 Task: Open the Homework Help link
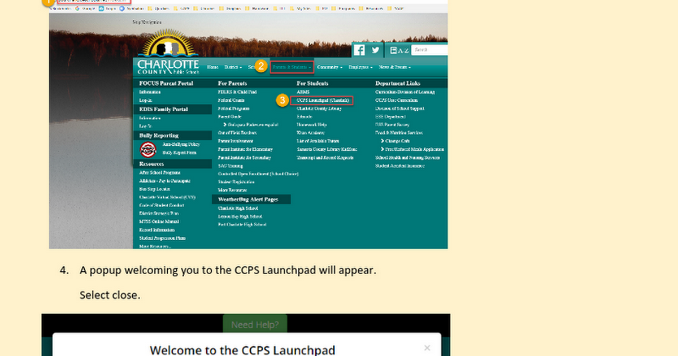(x=311, y=124)
